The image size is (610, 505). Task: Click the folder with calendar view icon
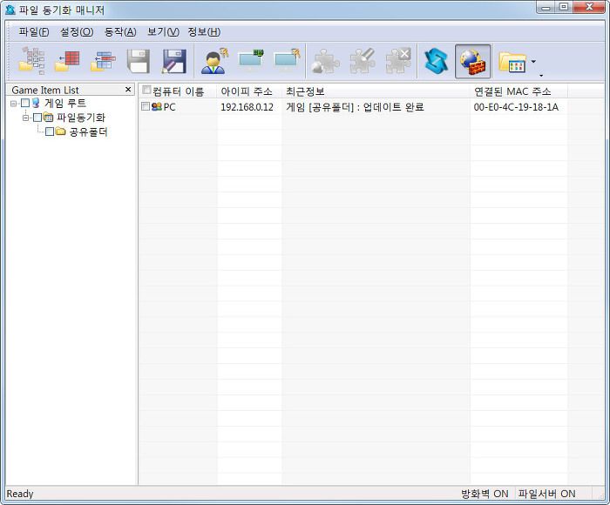pyautogui.click(x=512, y=62)
